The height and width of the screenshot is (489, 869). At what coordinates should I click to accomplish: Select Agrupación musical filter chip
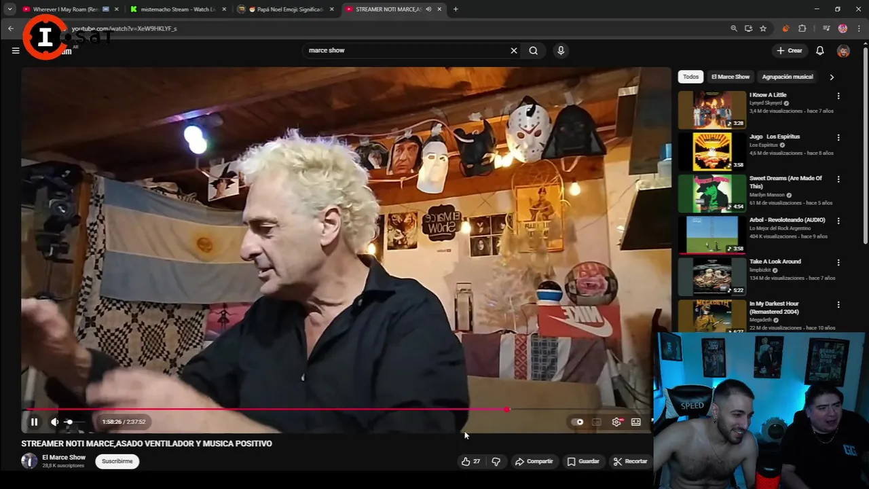(788, 77)
